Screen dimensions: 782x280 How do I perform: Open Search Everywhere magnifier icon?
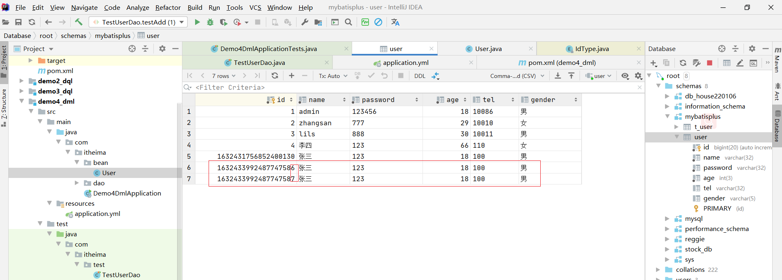click(x=348, y=22)
